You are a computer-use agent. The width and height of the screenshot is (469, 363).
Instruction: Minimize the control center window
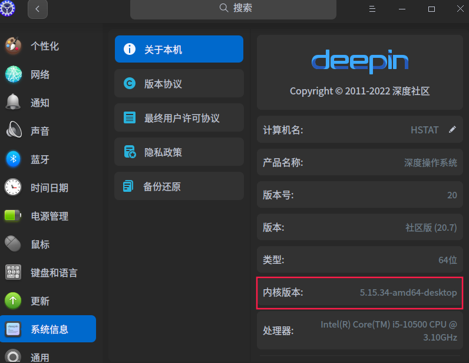[402, 9]
